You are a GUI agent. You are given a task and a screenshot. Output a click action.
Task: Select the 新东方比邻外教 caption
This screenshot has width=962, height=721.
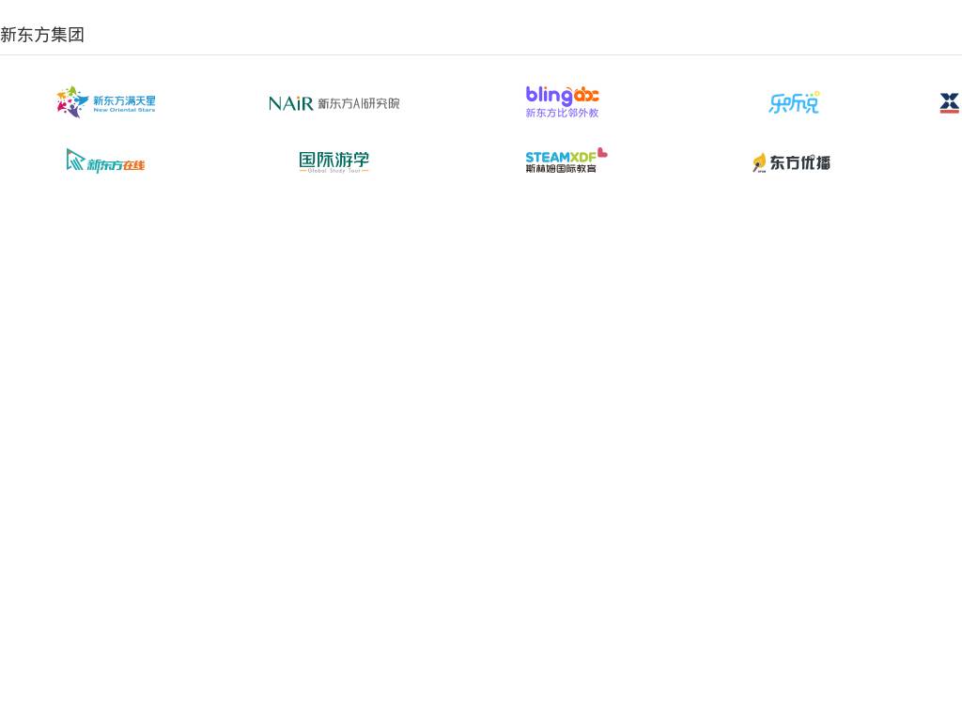click(x=562, y=114)
